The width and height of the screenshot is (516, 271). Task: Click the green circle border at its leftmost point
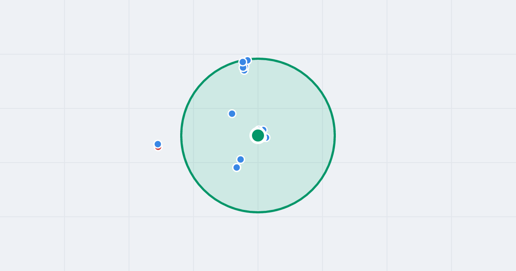pos(181,135)
